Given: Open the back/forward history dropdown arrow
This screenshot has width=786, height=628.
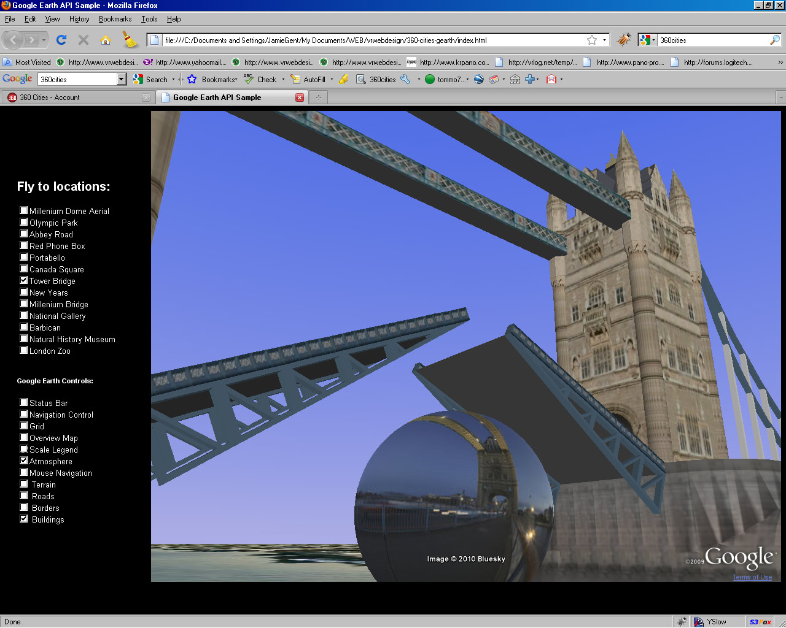Looking at the screenshot, I should point(44,40).
